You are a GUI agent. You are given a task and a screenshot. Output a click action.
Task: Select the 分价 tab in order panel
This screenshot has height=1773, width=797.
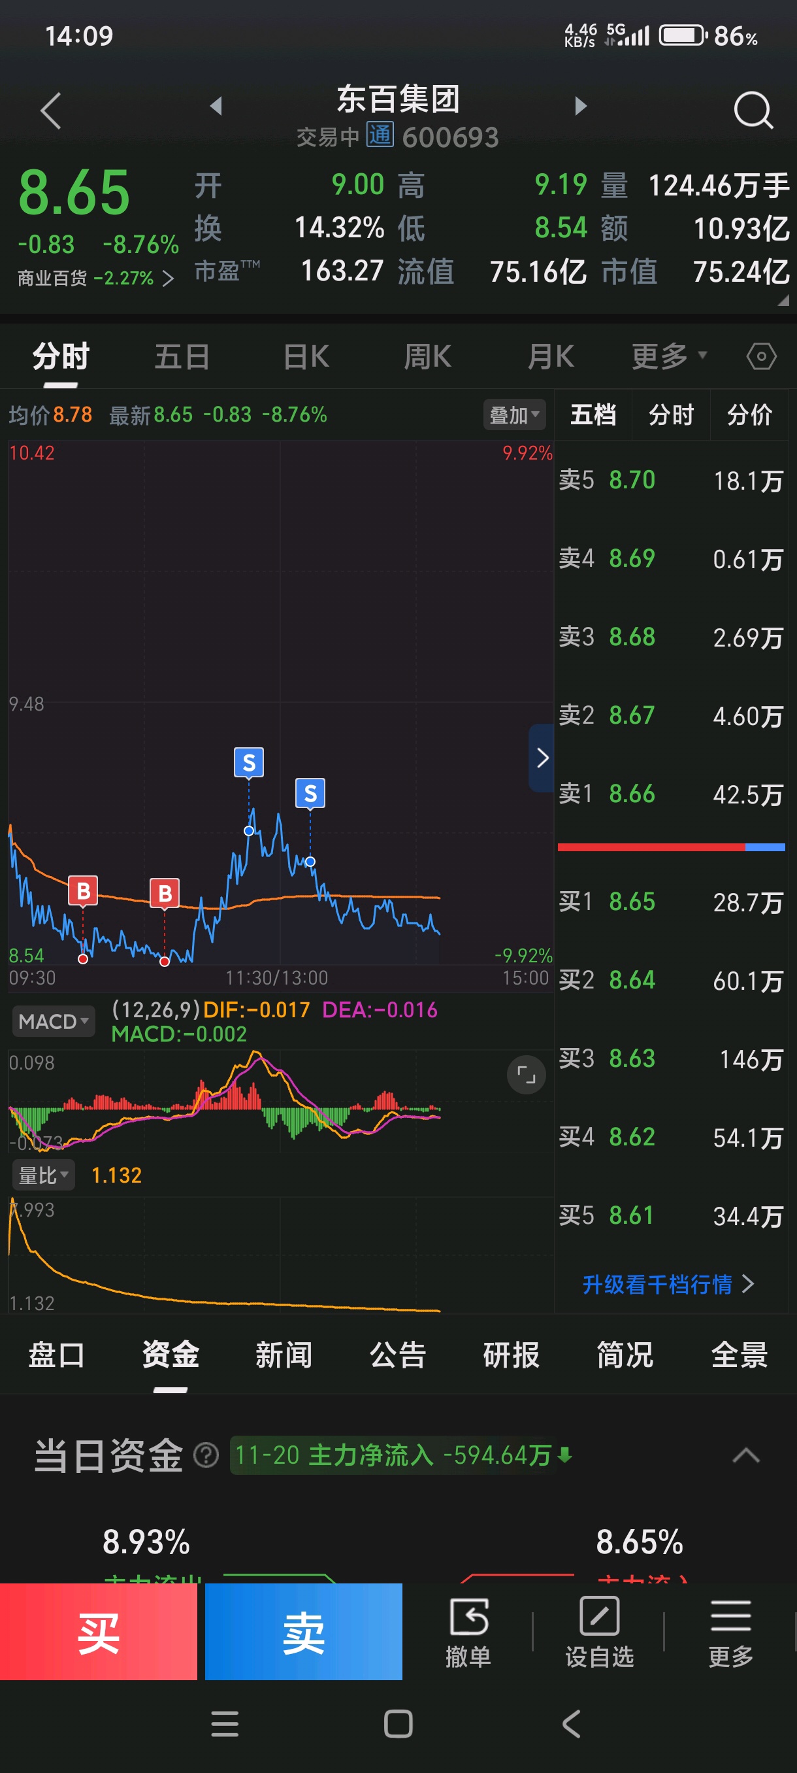[749, 414]
